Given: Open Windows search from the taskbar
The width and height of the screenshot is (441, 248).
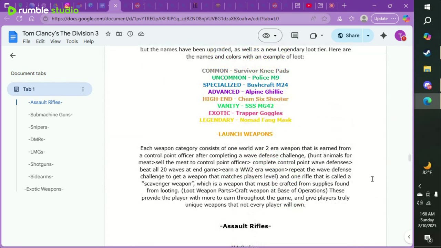Looking at the screenshot, I should 427,21.
